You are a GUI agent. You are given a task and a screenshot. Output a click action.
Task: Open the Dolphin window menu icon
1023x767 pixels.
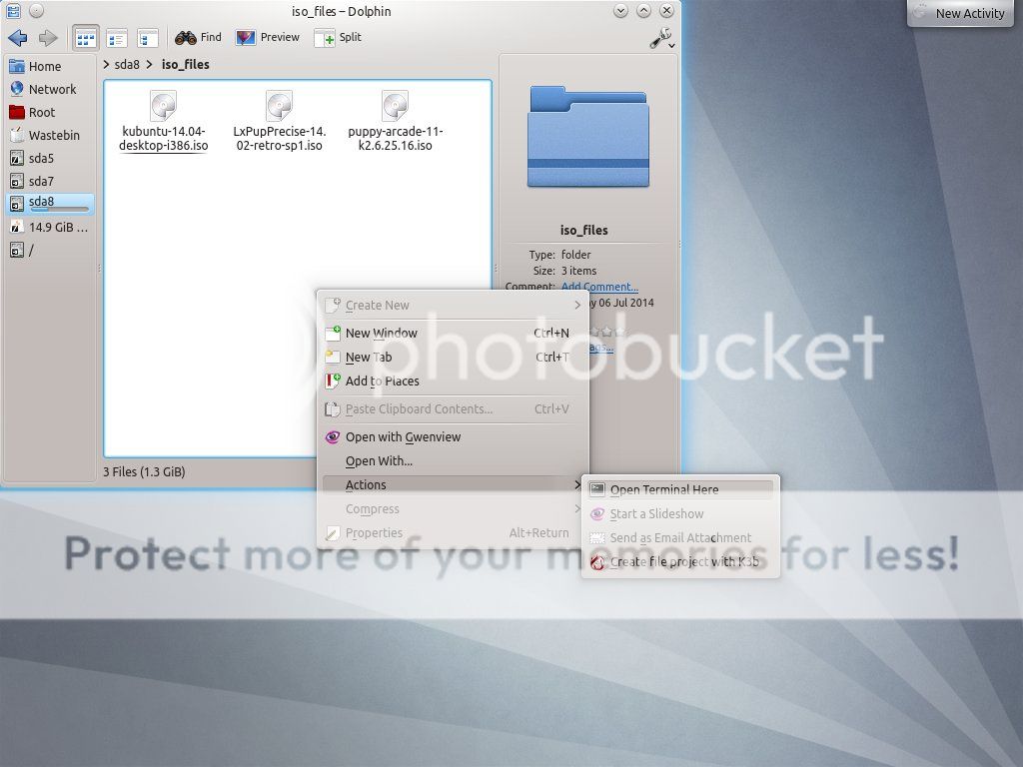pos(13,10)
